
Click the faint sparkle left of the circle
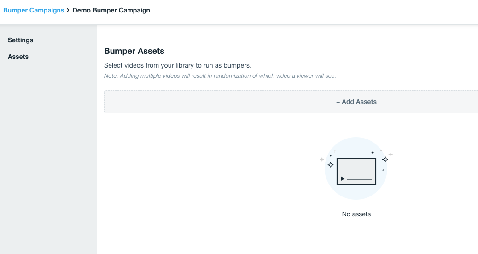pyautogui.click(x=322, y=159)
